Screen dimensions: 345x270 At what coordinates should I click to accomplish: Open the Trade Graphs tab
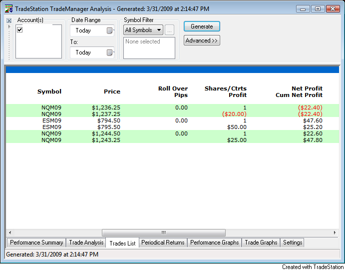coord(261,242)
